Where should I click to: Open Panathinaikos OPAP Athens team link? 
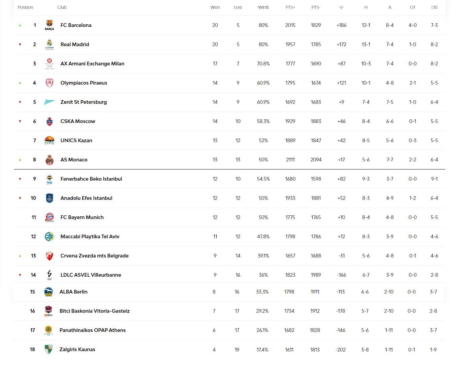[x=93, y=330]
